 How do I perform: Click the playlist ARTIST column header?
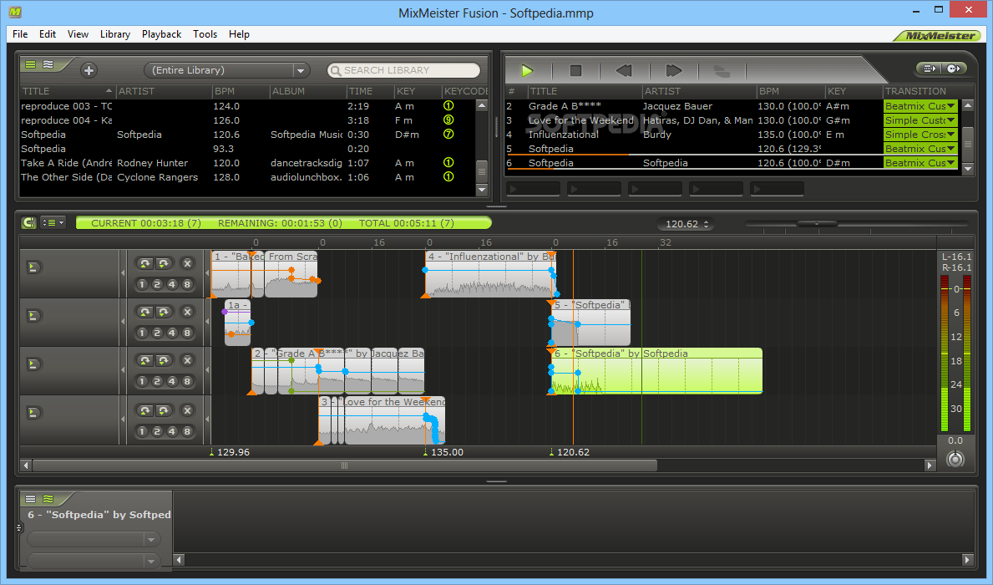pyautogui.click(x=699, y=91)
